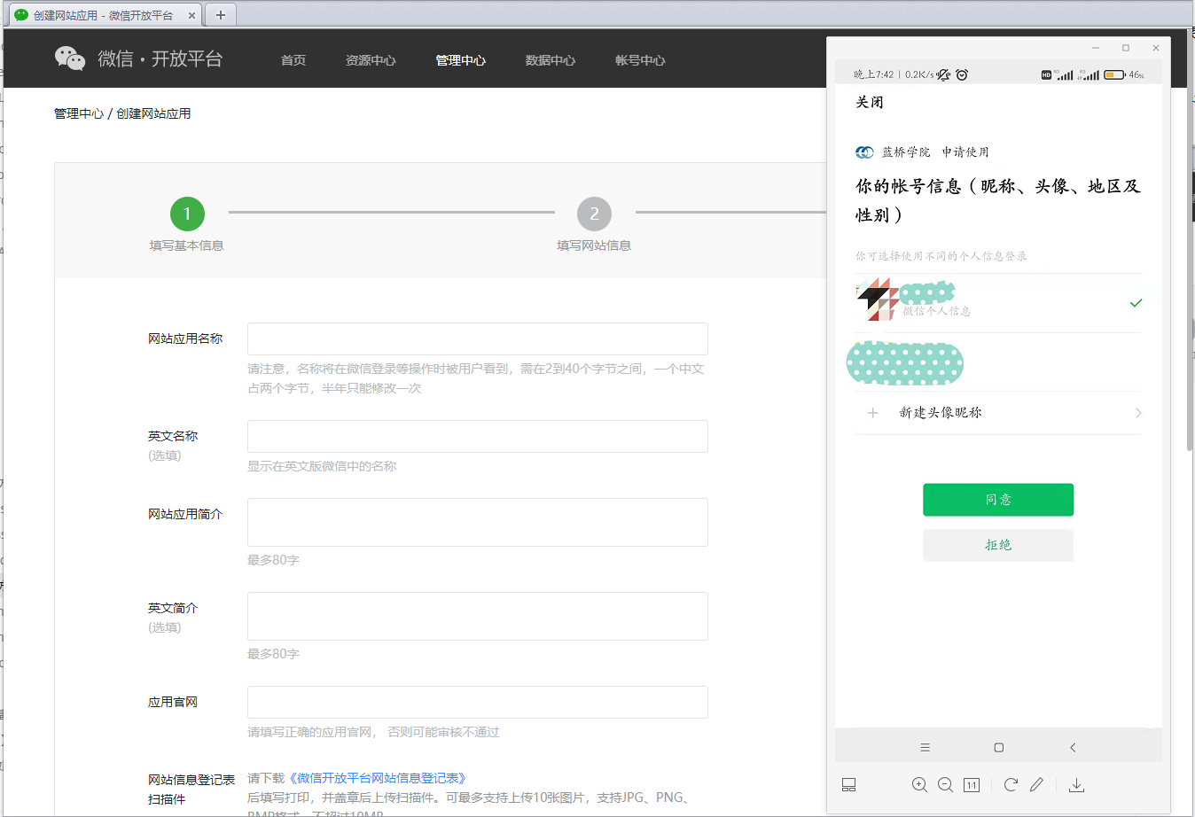The width and height of the screenshot is (1195, 817).
Task: Focus the 英文简介 text area
Action: tap(478, 616)
